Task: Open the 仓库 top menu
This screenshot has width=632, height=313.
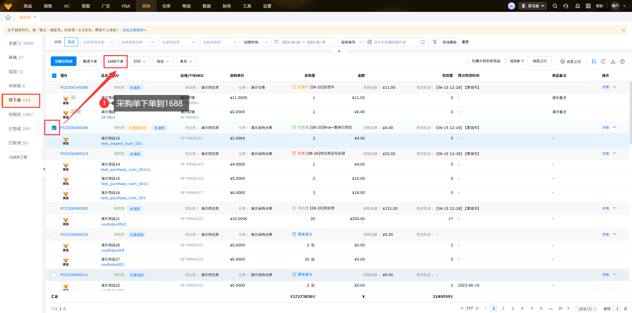Action: (x=166, y=6)
